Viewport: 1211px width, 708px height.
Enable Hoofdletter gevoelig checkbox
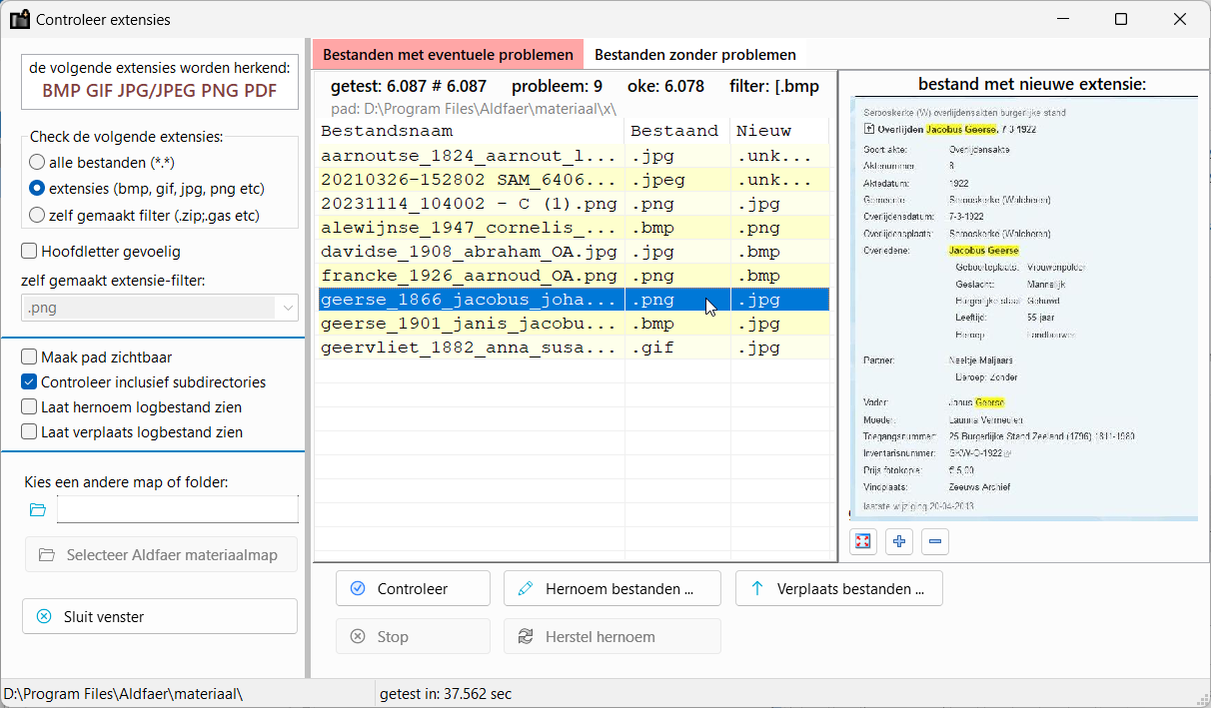point(30,252)
